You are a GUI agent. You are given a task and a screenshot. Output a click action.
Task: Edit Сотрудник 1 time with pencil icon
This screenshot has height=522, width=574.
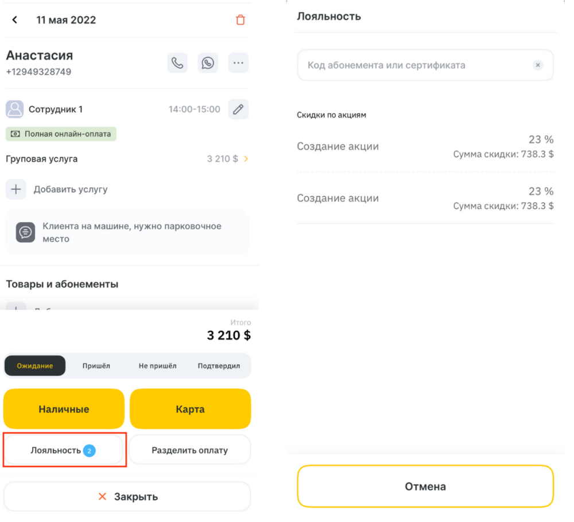pos(238,109)
